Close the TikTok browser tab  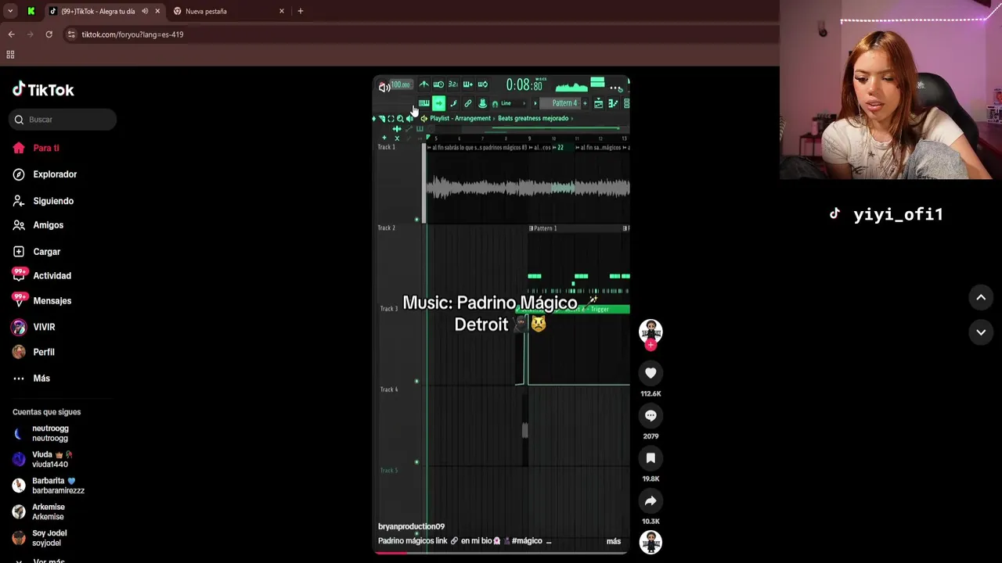(x=157, y=11)
